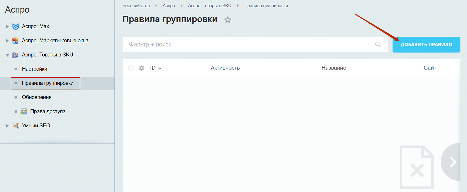467x192 pixels.
Task: Add page to favorites with star icon
Action: pyautogui.click(x=228, y=20)
